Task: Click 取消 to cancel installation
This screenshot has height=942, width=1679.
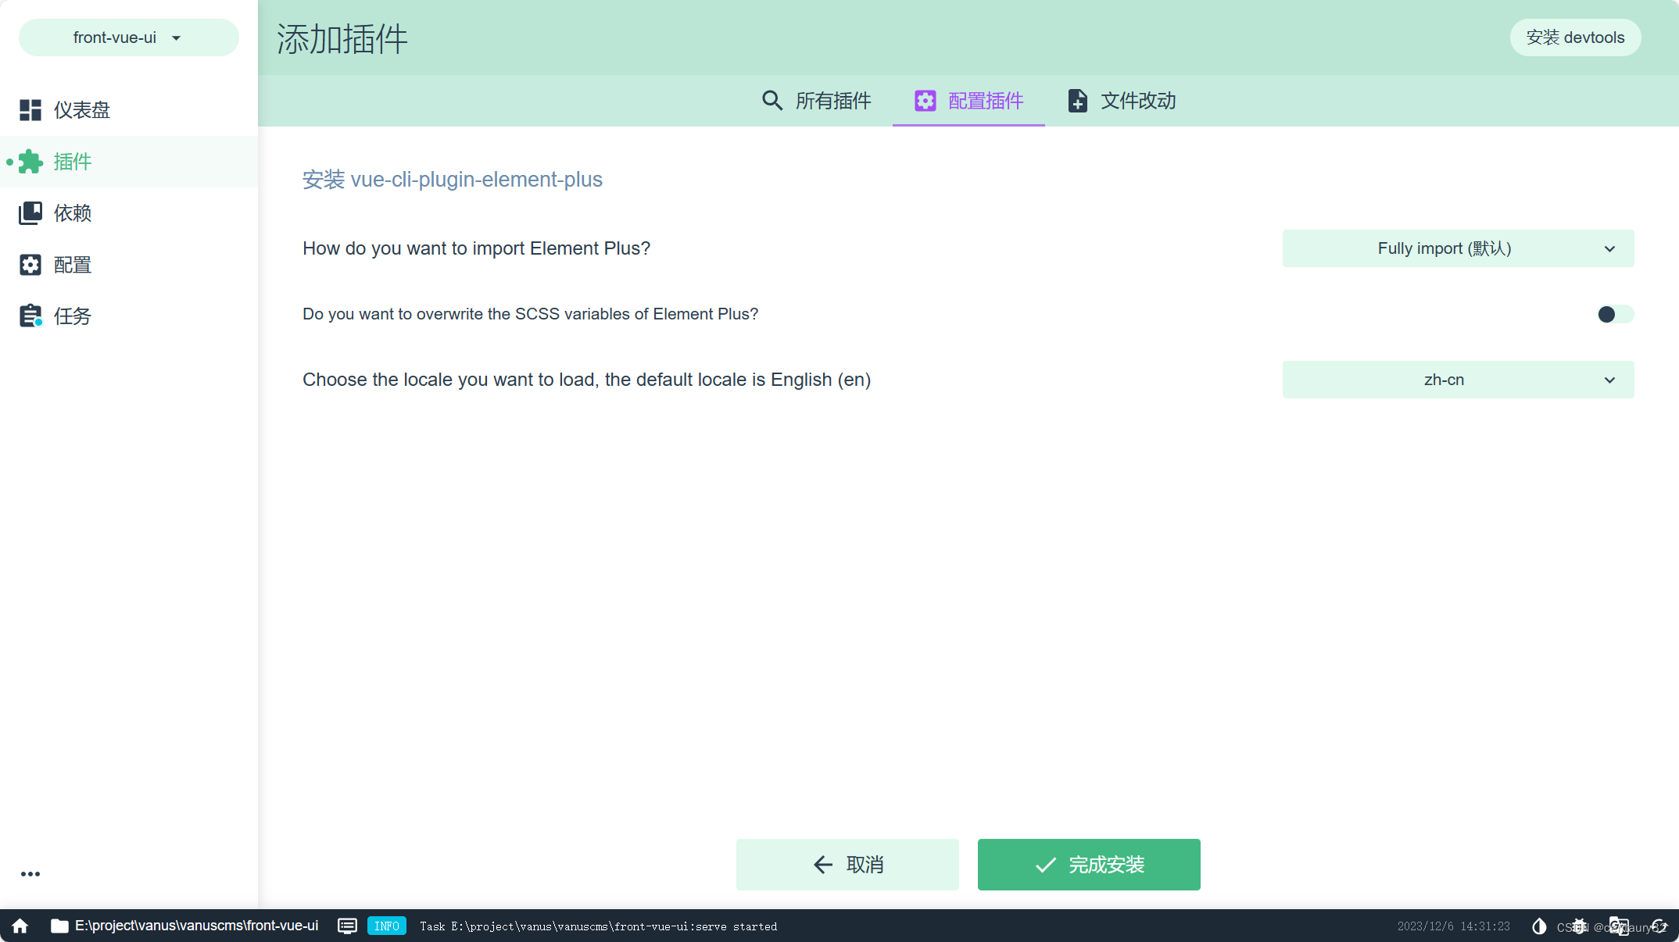Action: 847,864
